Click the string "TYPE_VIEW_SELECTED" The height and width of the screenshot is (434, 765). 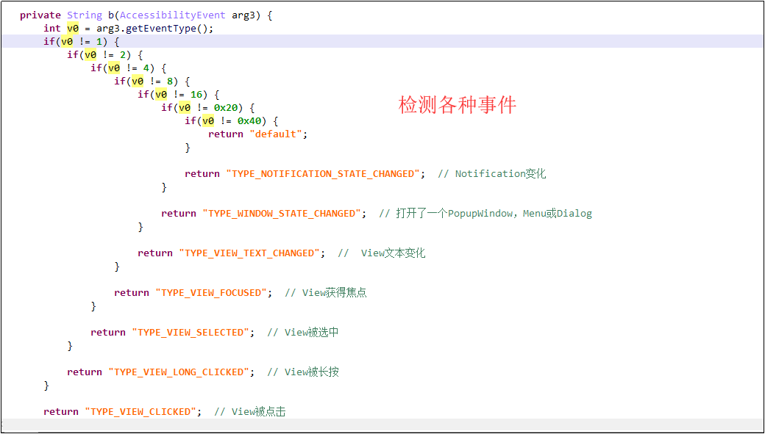191,333
